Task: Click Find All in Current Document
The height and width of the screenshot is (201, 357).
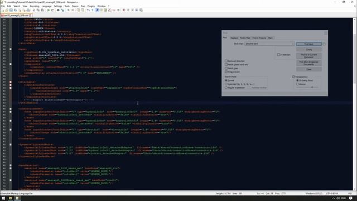Action: [x=308, y=56]
